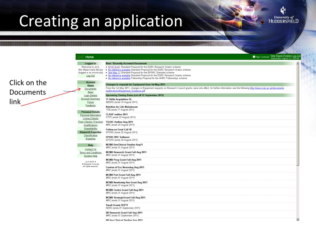Select 'MCMB Centre Grant Full Aug 2011' entry
316x237 pixels.
[125, 190]
